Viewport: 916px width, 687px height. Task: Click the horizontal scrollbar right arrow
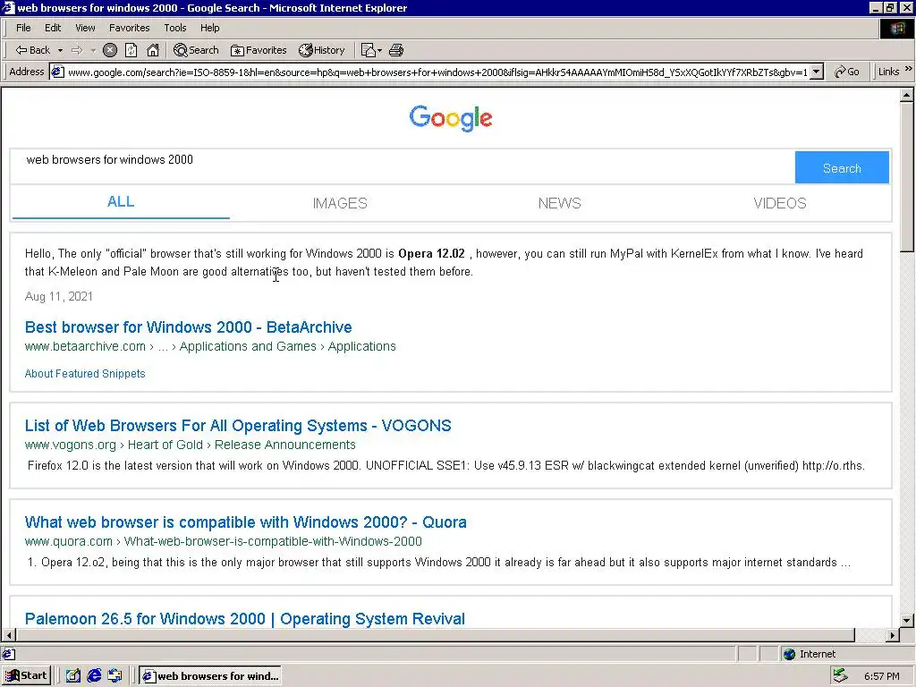coord(893,635)
